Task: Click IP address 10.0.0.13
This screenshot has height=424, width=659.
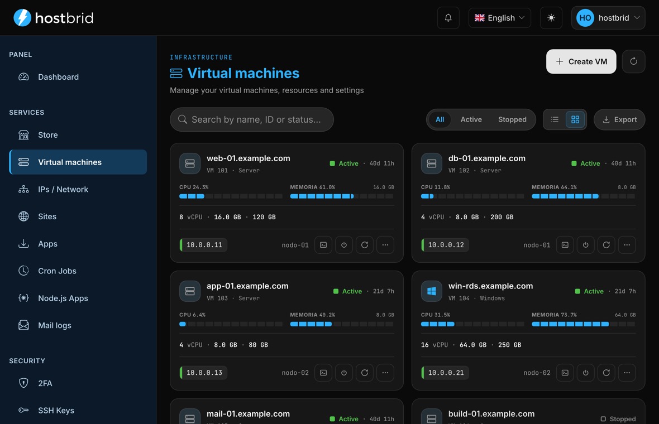Action: coord(204,373)
